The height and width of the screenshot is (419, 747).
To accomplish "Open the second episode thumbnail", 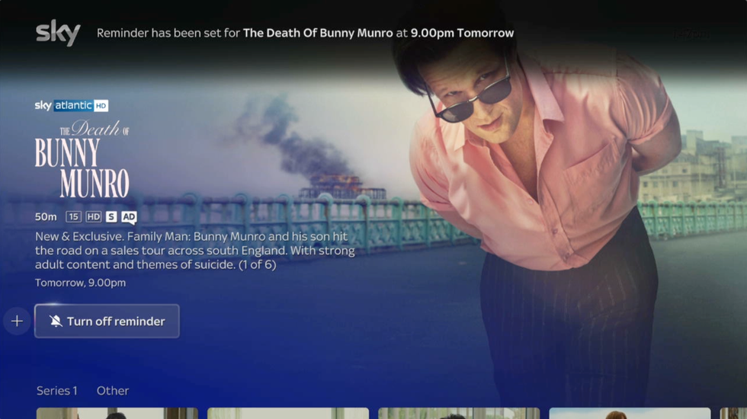I will [288, 413].
